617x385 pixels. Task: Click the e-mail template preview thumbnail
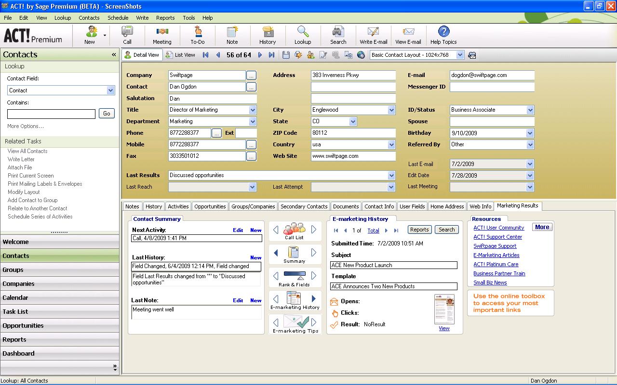[x=444, y=308]
